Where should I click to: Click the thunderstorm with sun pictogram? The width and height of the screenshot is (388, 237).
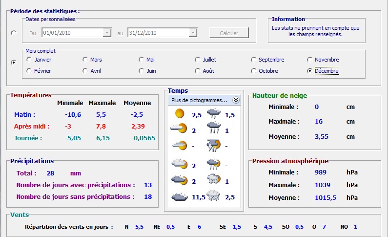pos(213,145)
